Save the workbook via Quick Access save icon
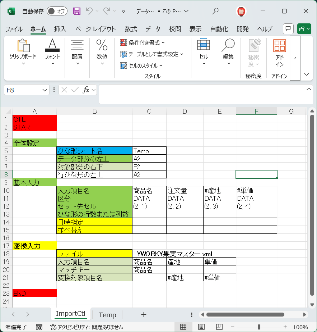 pos(76,11)
